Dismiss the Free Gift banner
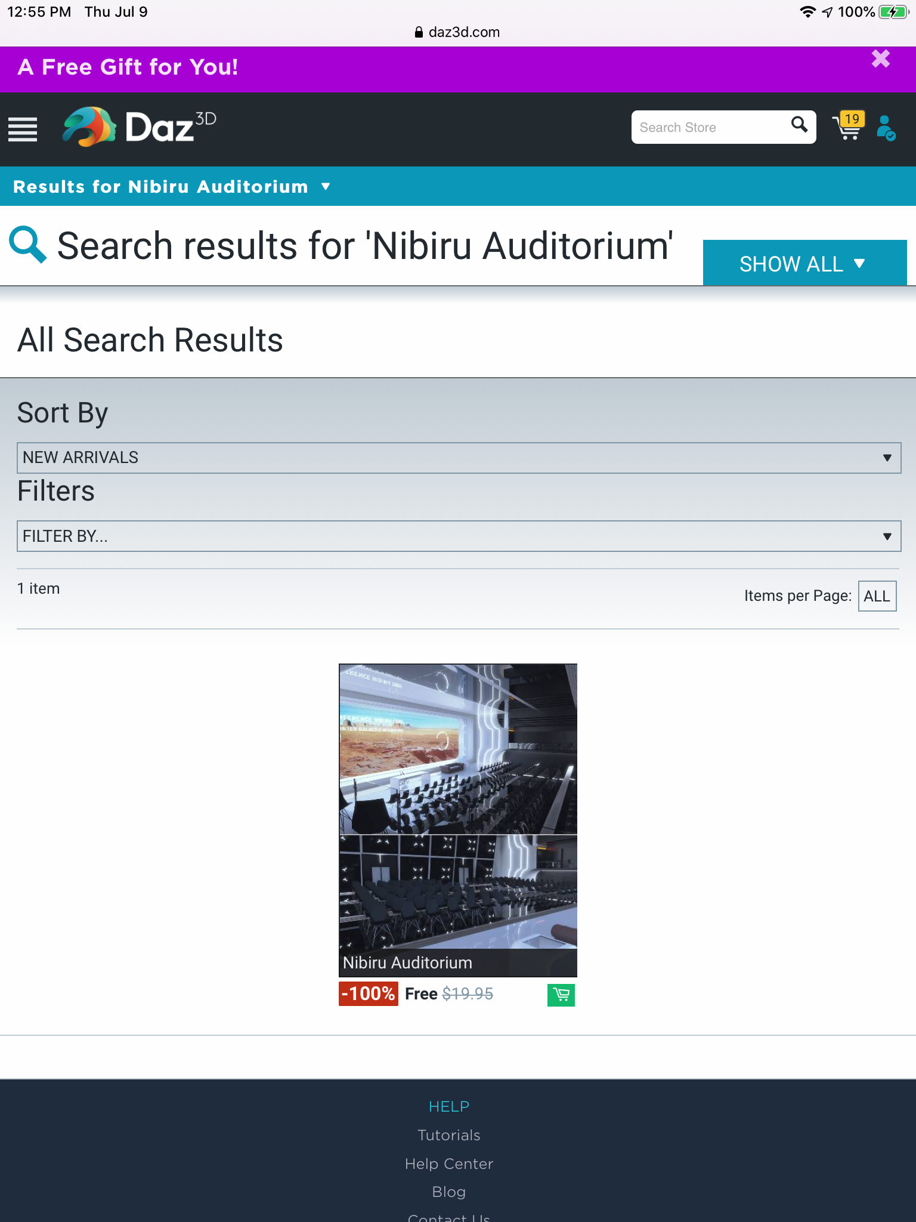916x1222 pixels. pos(880,59)
